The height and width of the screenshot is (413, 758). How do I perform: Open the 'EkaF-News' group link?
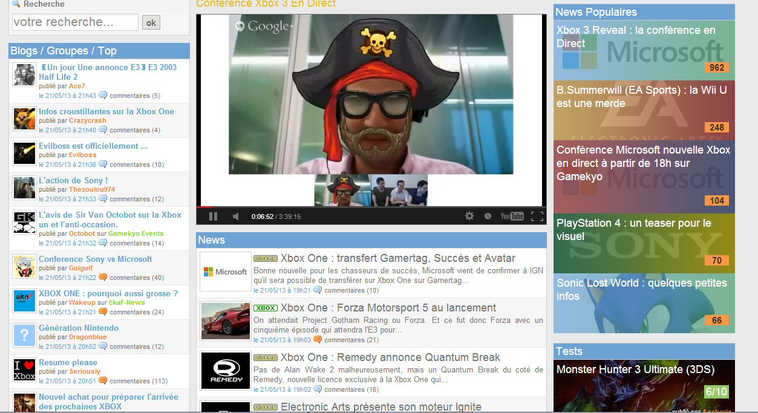click(x=127, y=302)
